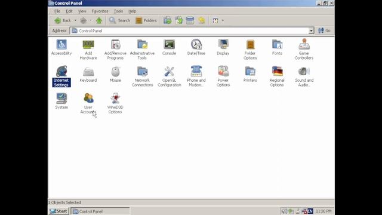The image size is (382, 215).
Task: Select the Display settings icon
Action: pos(223,47)
